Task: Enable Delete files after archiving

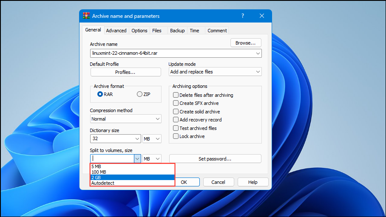Action: 176,95
